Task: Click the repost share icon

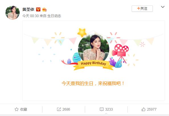Action: [x=59, y=109]
